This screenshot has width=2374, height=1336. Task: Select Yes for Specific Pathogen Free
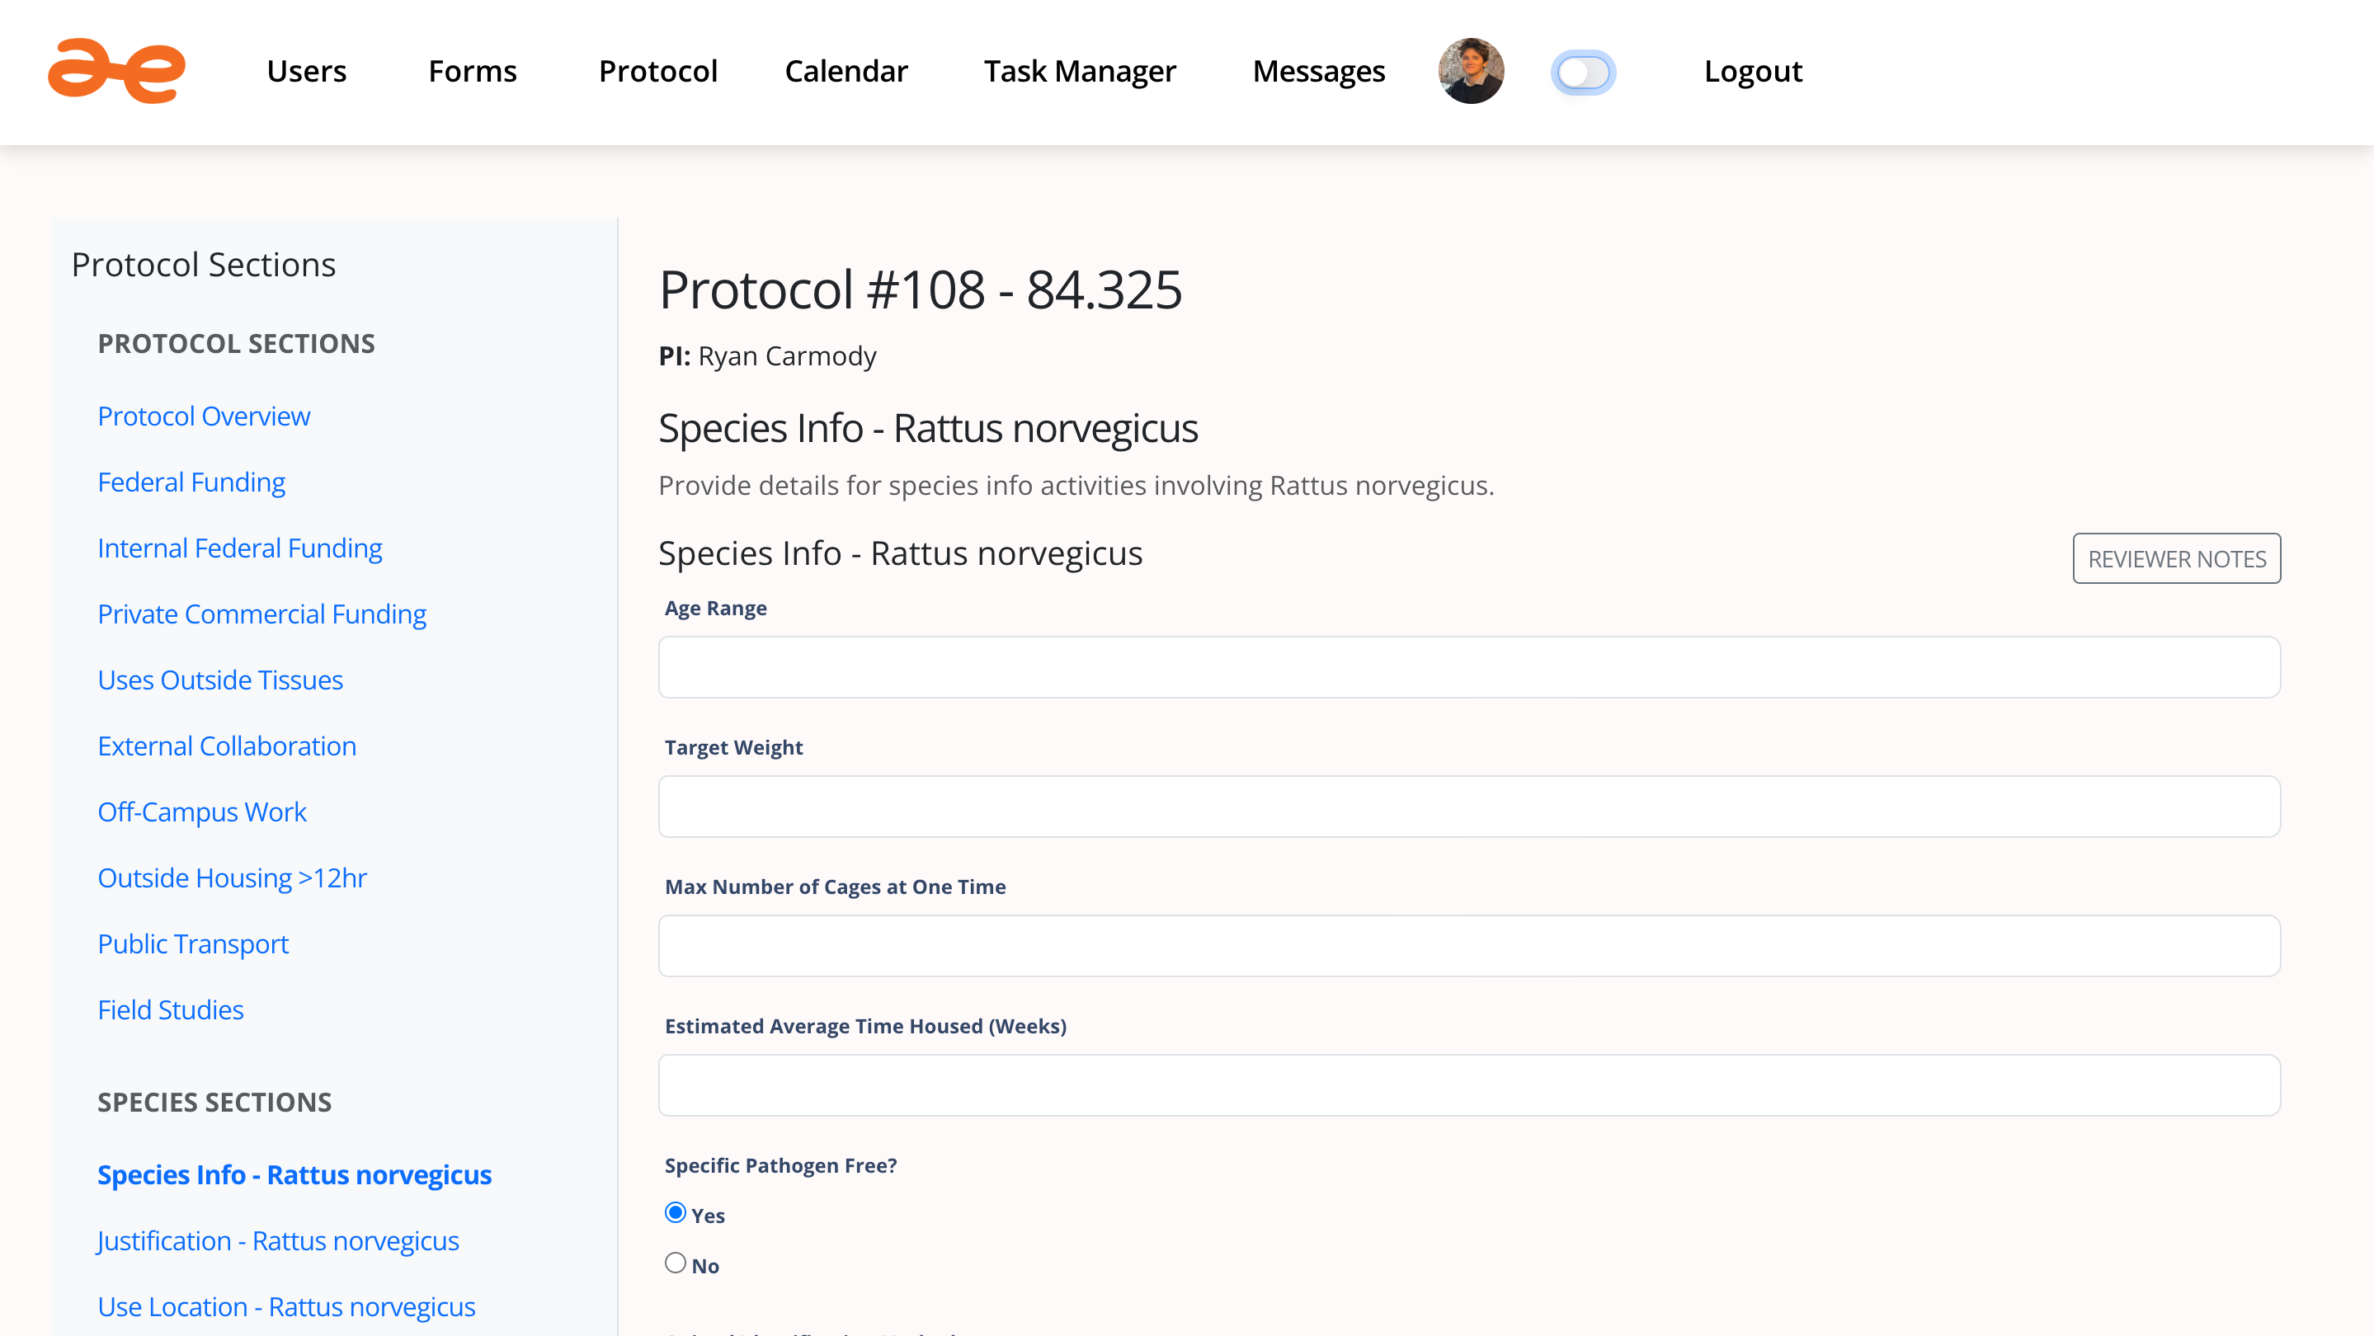(x=676, y=1212)
